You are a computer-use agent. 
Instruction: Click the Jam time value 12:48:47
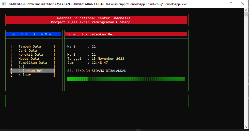pos(100,63)
